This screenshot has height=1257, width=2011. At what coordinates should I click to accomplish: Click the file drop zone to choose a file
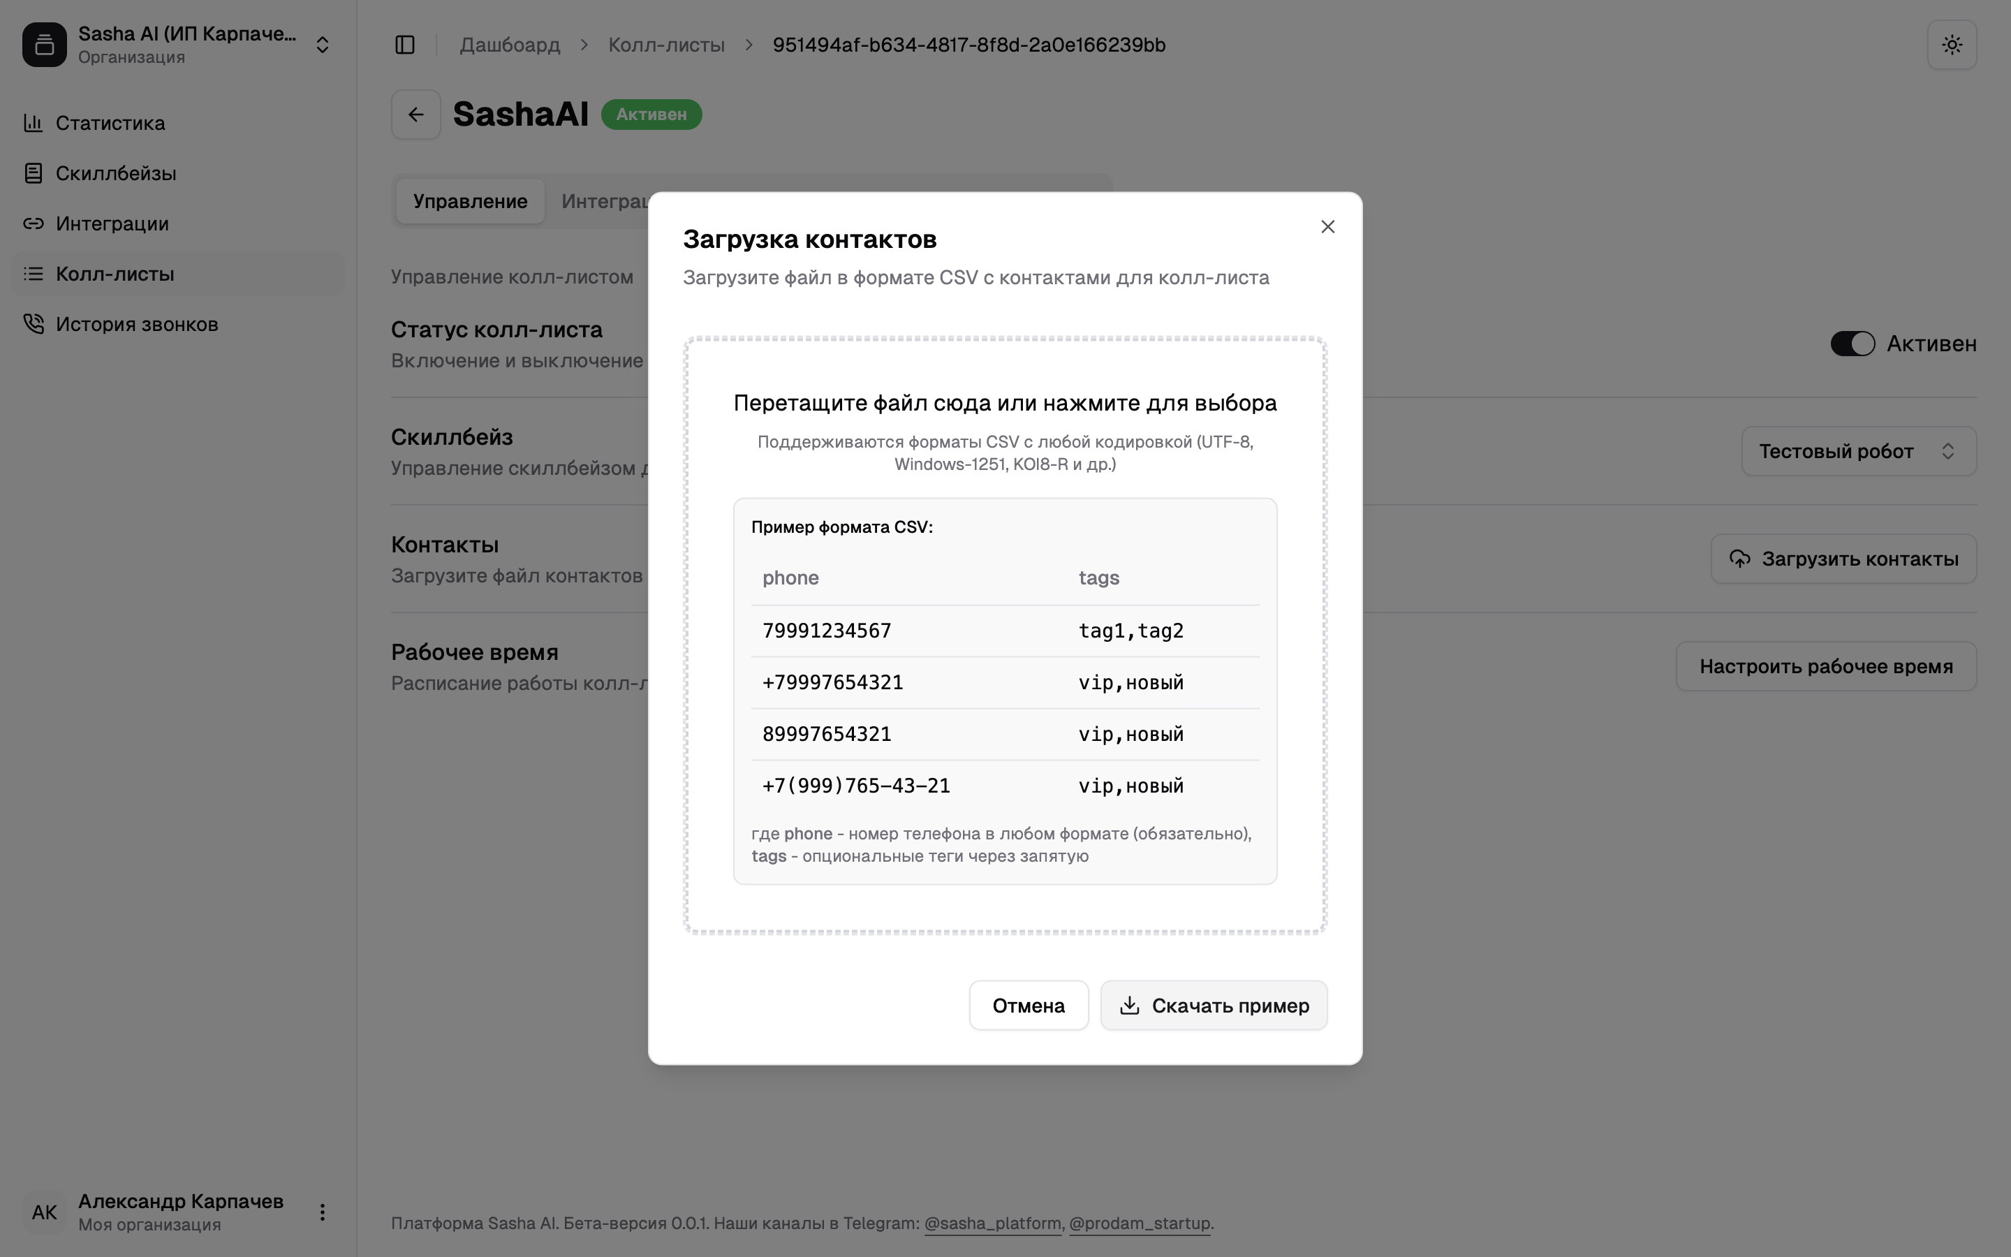point(1005,403)
